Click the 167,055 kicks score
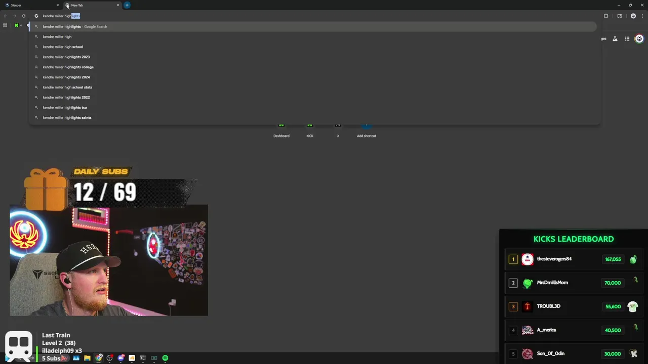Image resolution: width=648 pixels, height=364 pixels. [613, 259]
